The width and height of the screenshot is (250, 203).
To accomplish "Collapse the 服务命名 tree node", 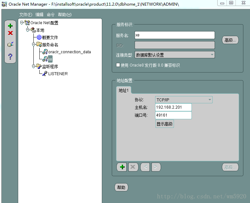I will coord(33,44).
